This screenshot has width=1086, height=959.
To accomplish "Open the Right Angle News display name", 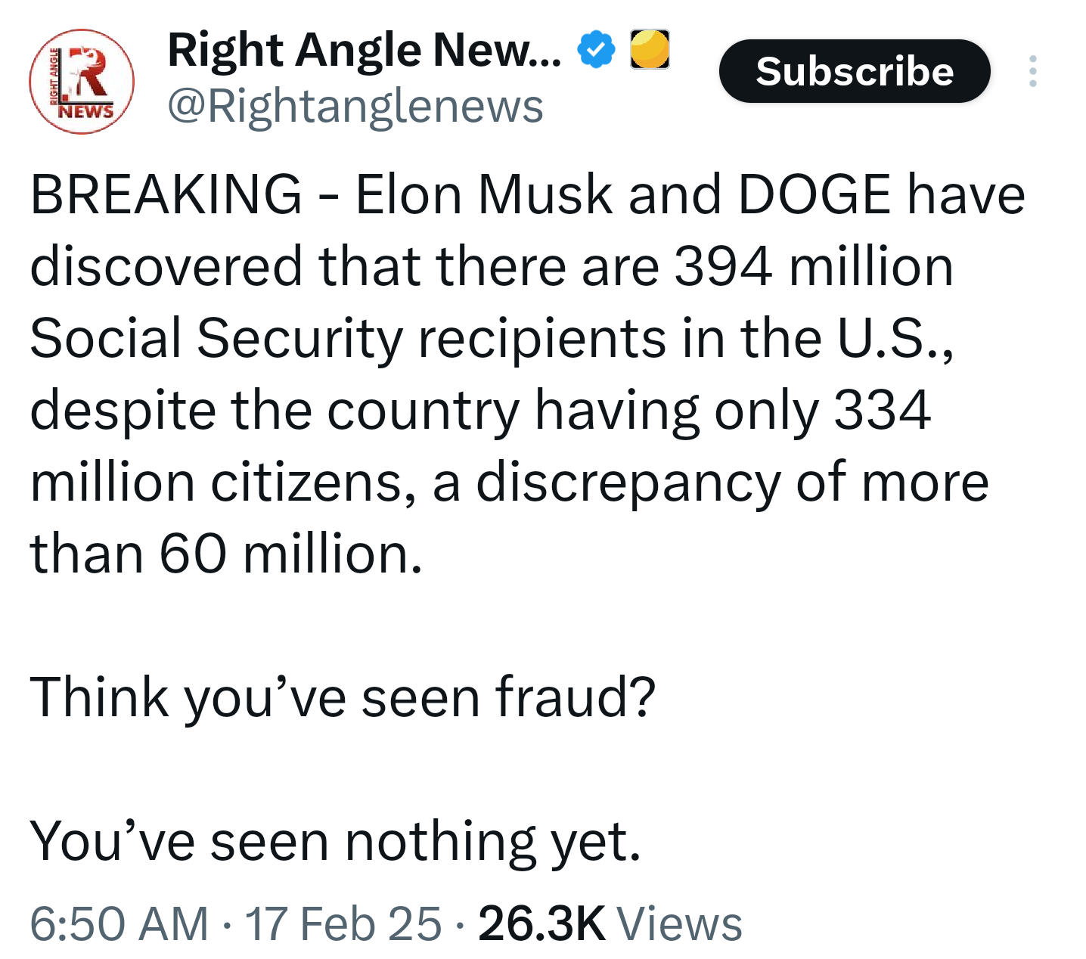I will pos(364,50).
